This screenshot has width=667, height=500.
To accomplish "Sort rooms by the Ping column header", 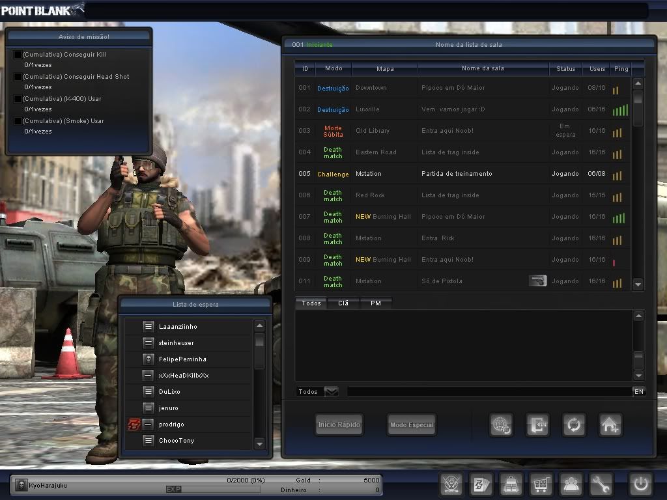I will pyautogui.click(x=621, y=68).
